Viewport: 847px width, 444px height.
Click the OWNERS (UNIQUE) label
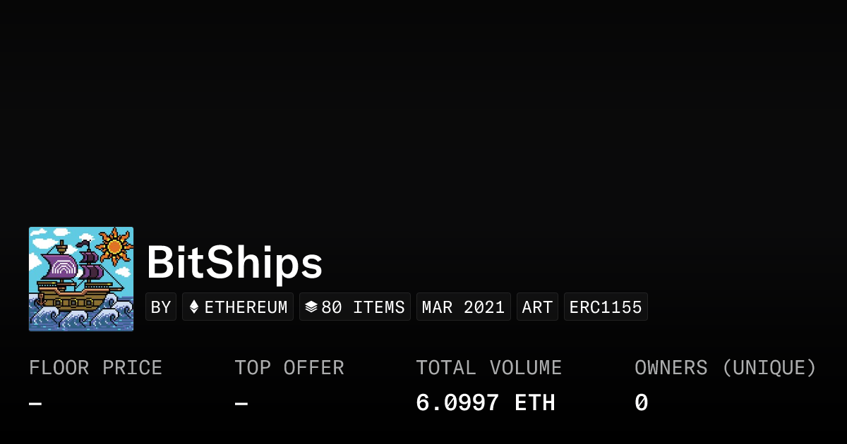coord(725,368)
